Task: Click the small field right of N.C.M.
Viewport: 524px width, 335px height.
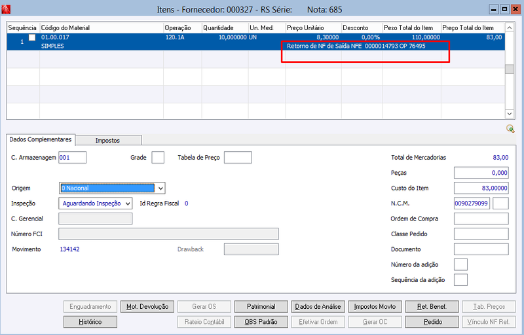Action: (500, 203)
